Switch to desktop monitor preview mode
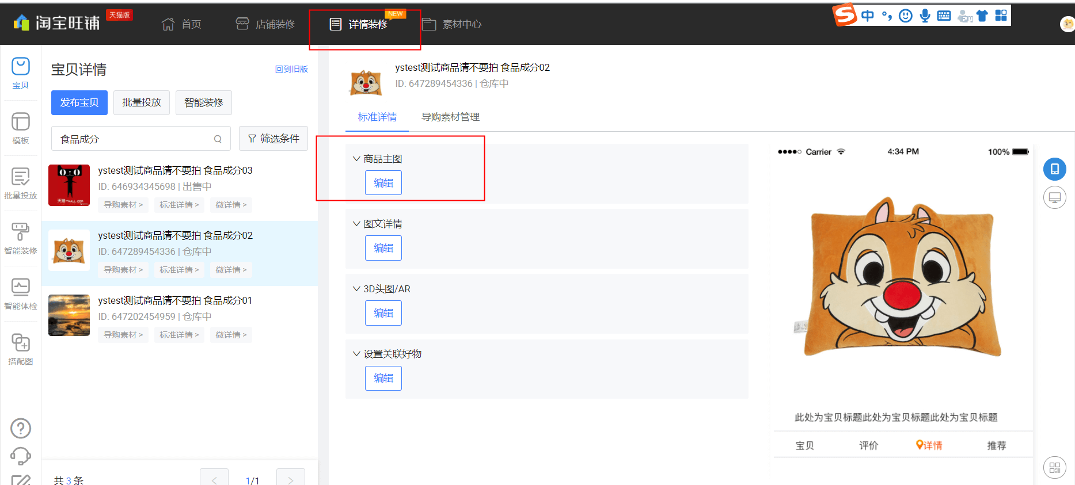The image size is (1075, 485). (1054, 197)
